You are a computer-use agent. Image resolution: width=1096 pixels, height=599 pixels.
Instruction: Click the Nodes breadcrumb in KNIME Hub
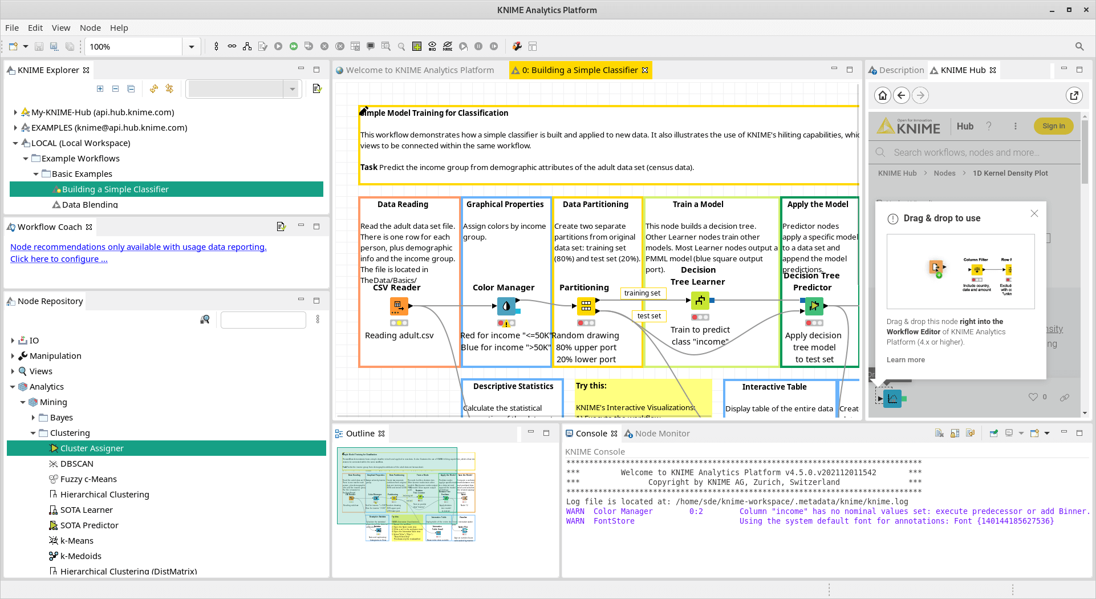[944, 173]
